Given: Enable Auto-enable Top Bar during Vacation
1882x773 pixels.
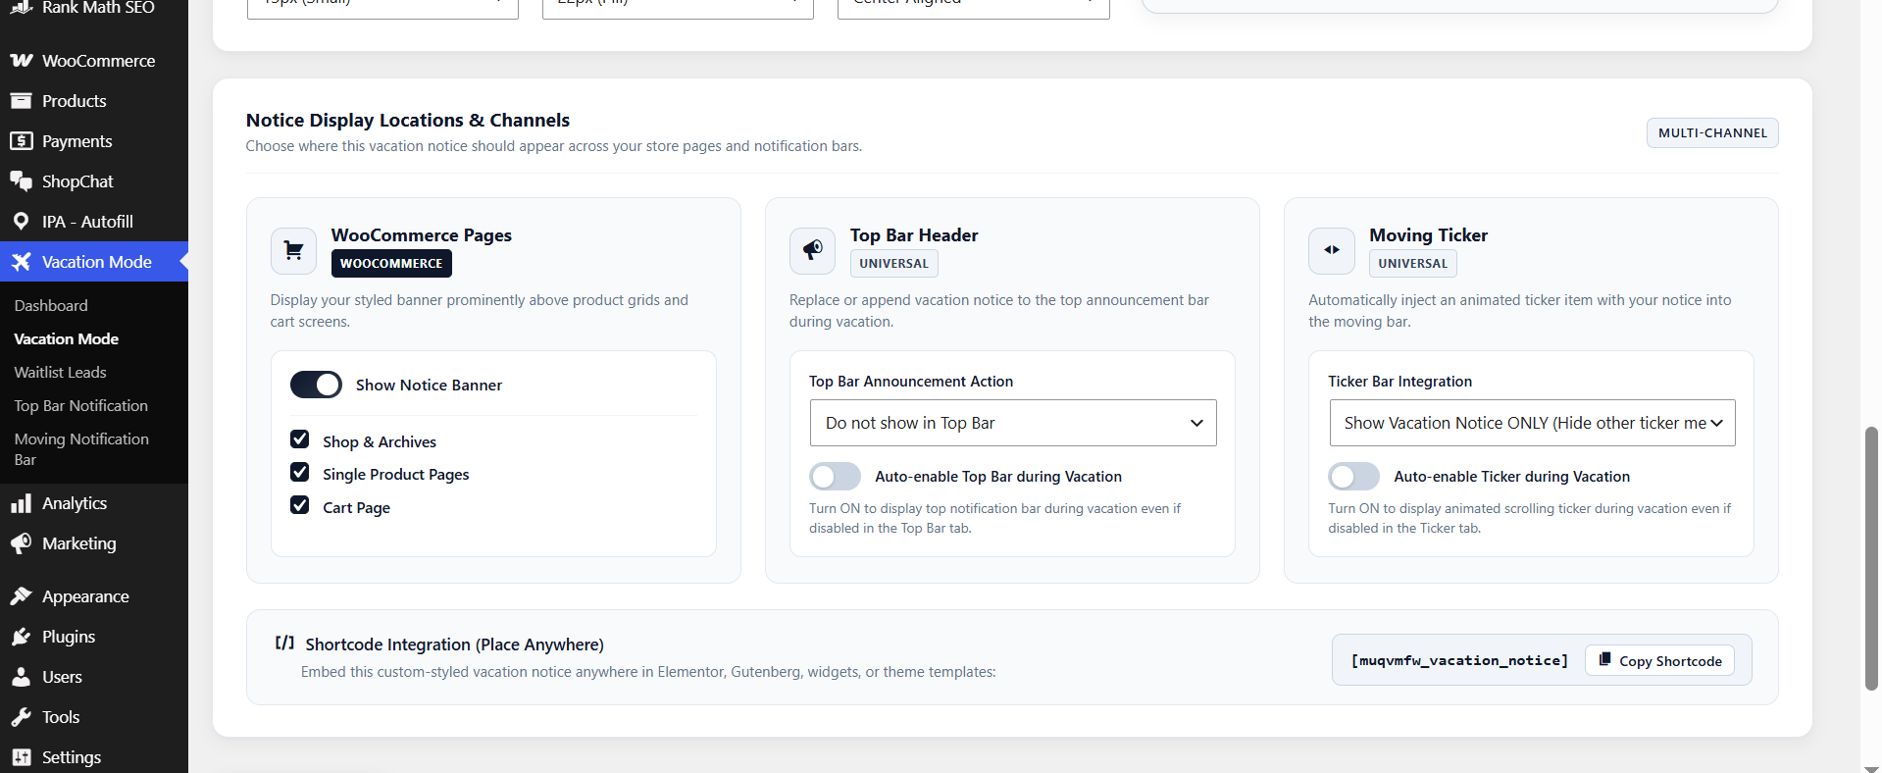Looking at the screenshot, I should (835, 477).
